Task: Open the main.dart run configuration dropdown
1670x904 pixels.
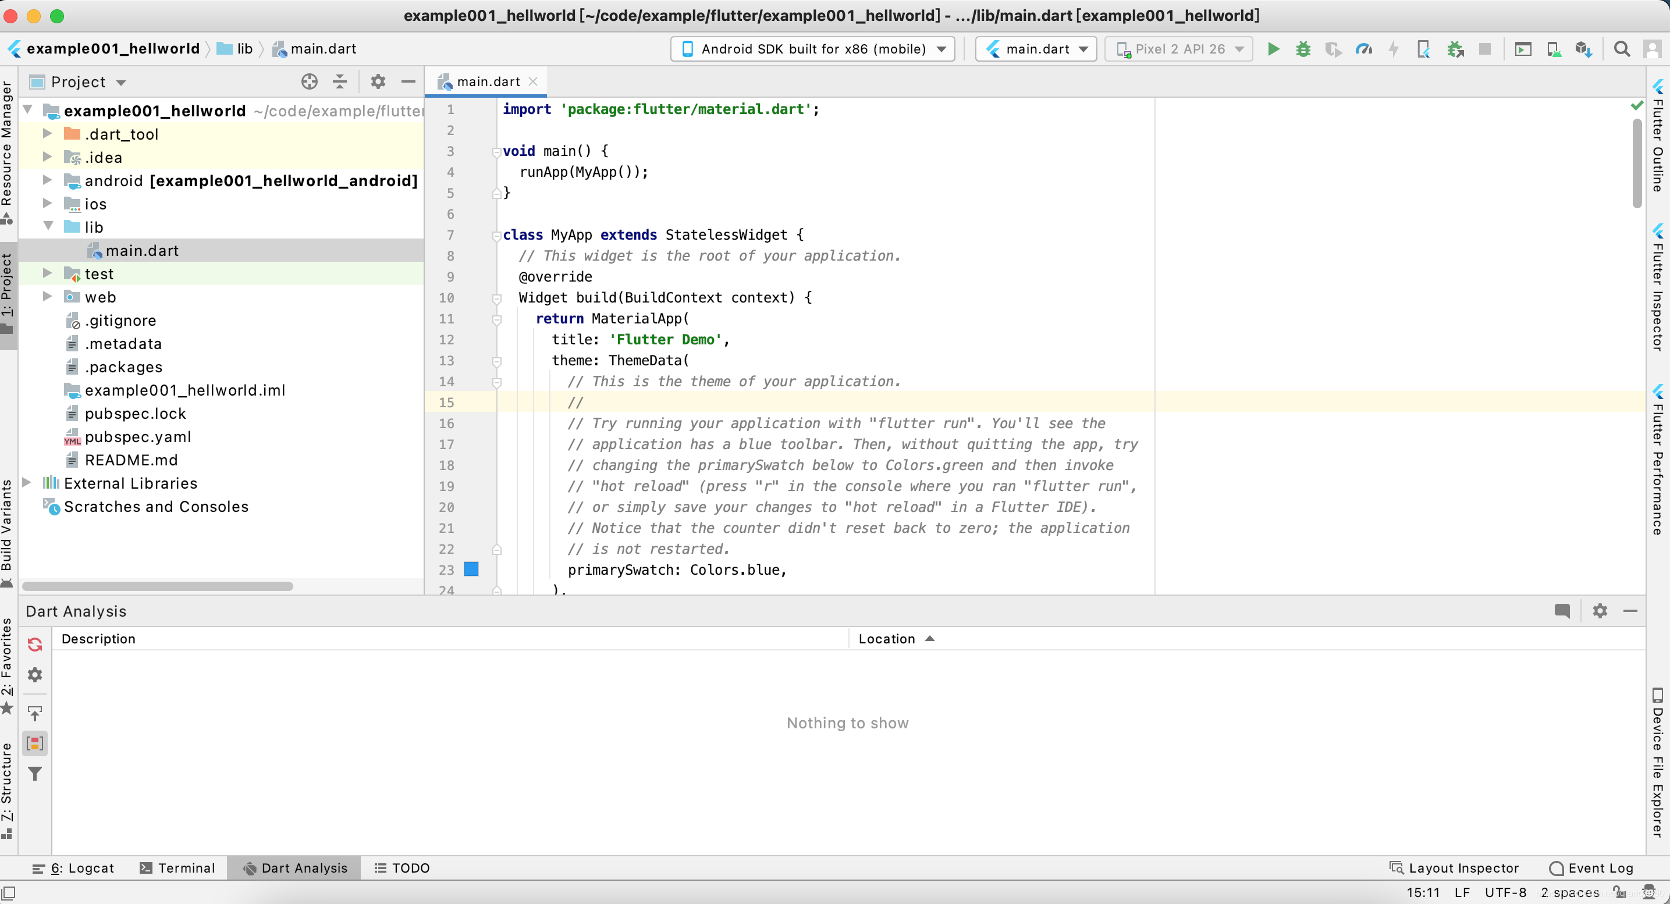Action: 1036,49
